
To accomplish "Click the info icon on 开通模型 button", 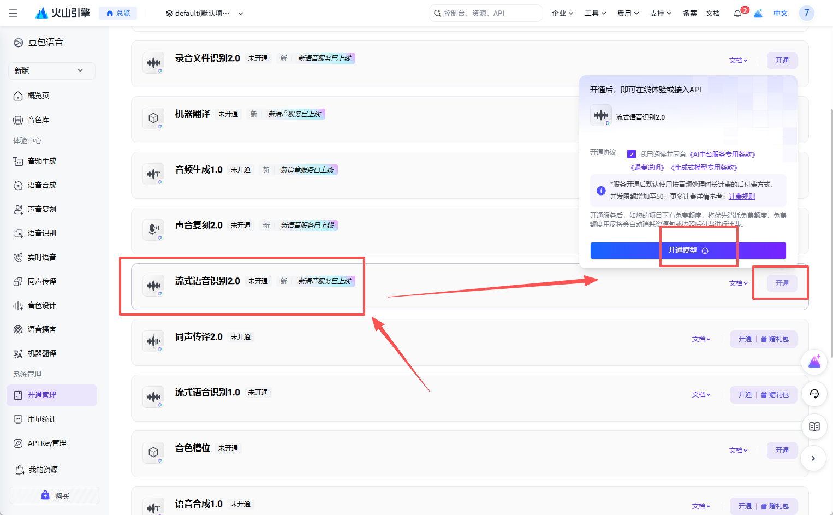I will (x=705, y=251).
